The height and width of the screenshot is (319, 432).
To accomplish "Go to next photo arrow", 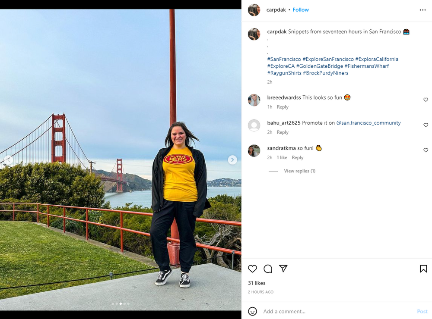I will tap(232, 160).
